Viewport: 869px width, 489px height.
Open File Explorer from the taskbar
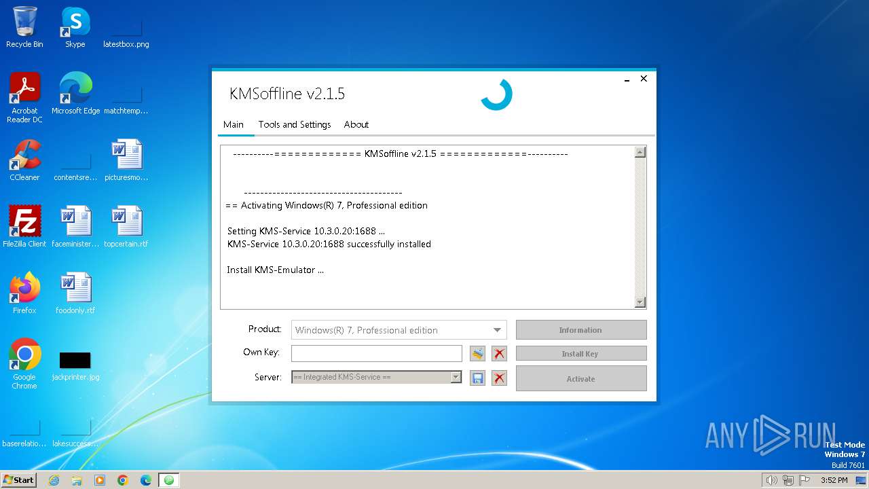[77, 480]
